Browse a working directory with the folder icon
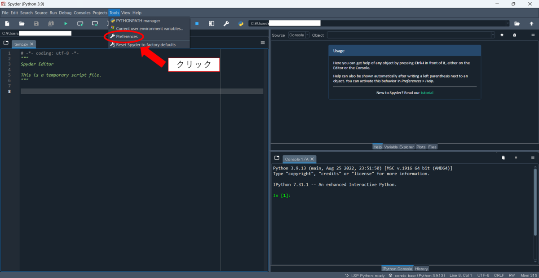The image size is (539, 278). (517, 23)
